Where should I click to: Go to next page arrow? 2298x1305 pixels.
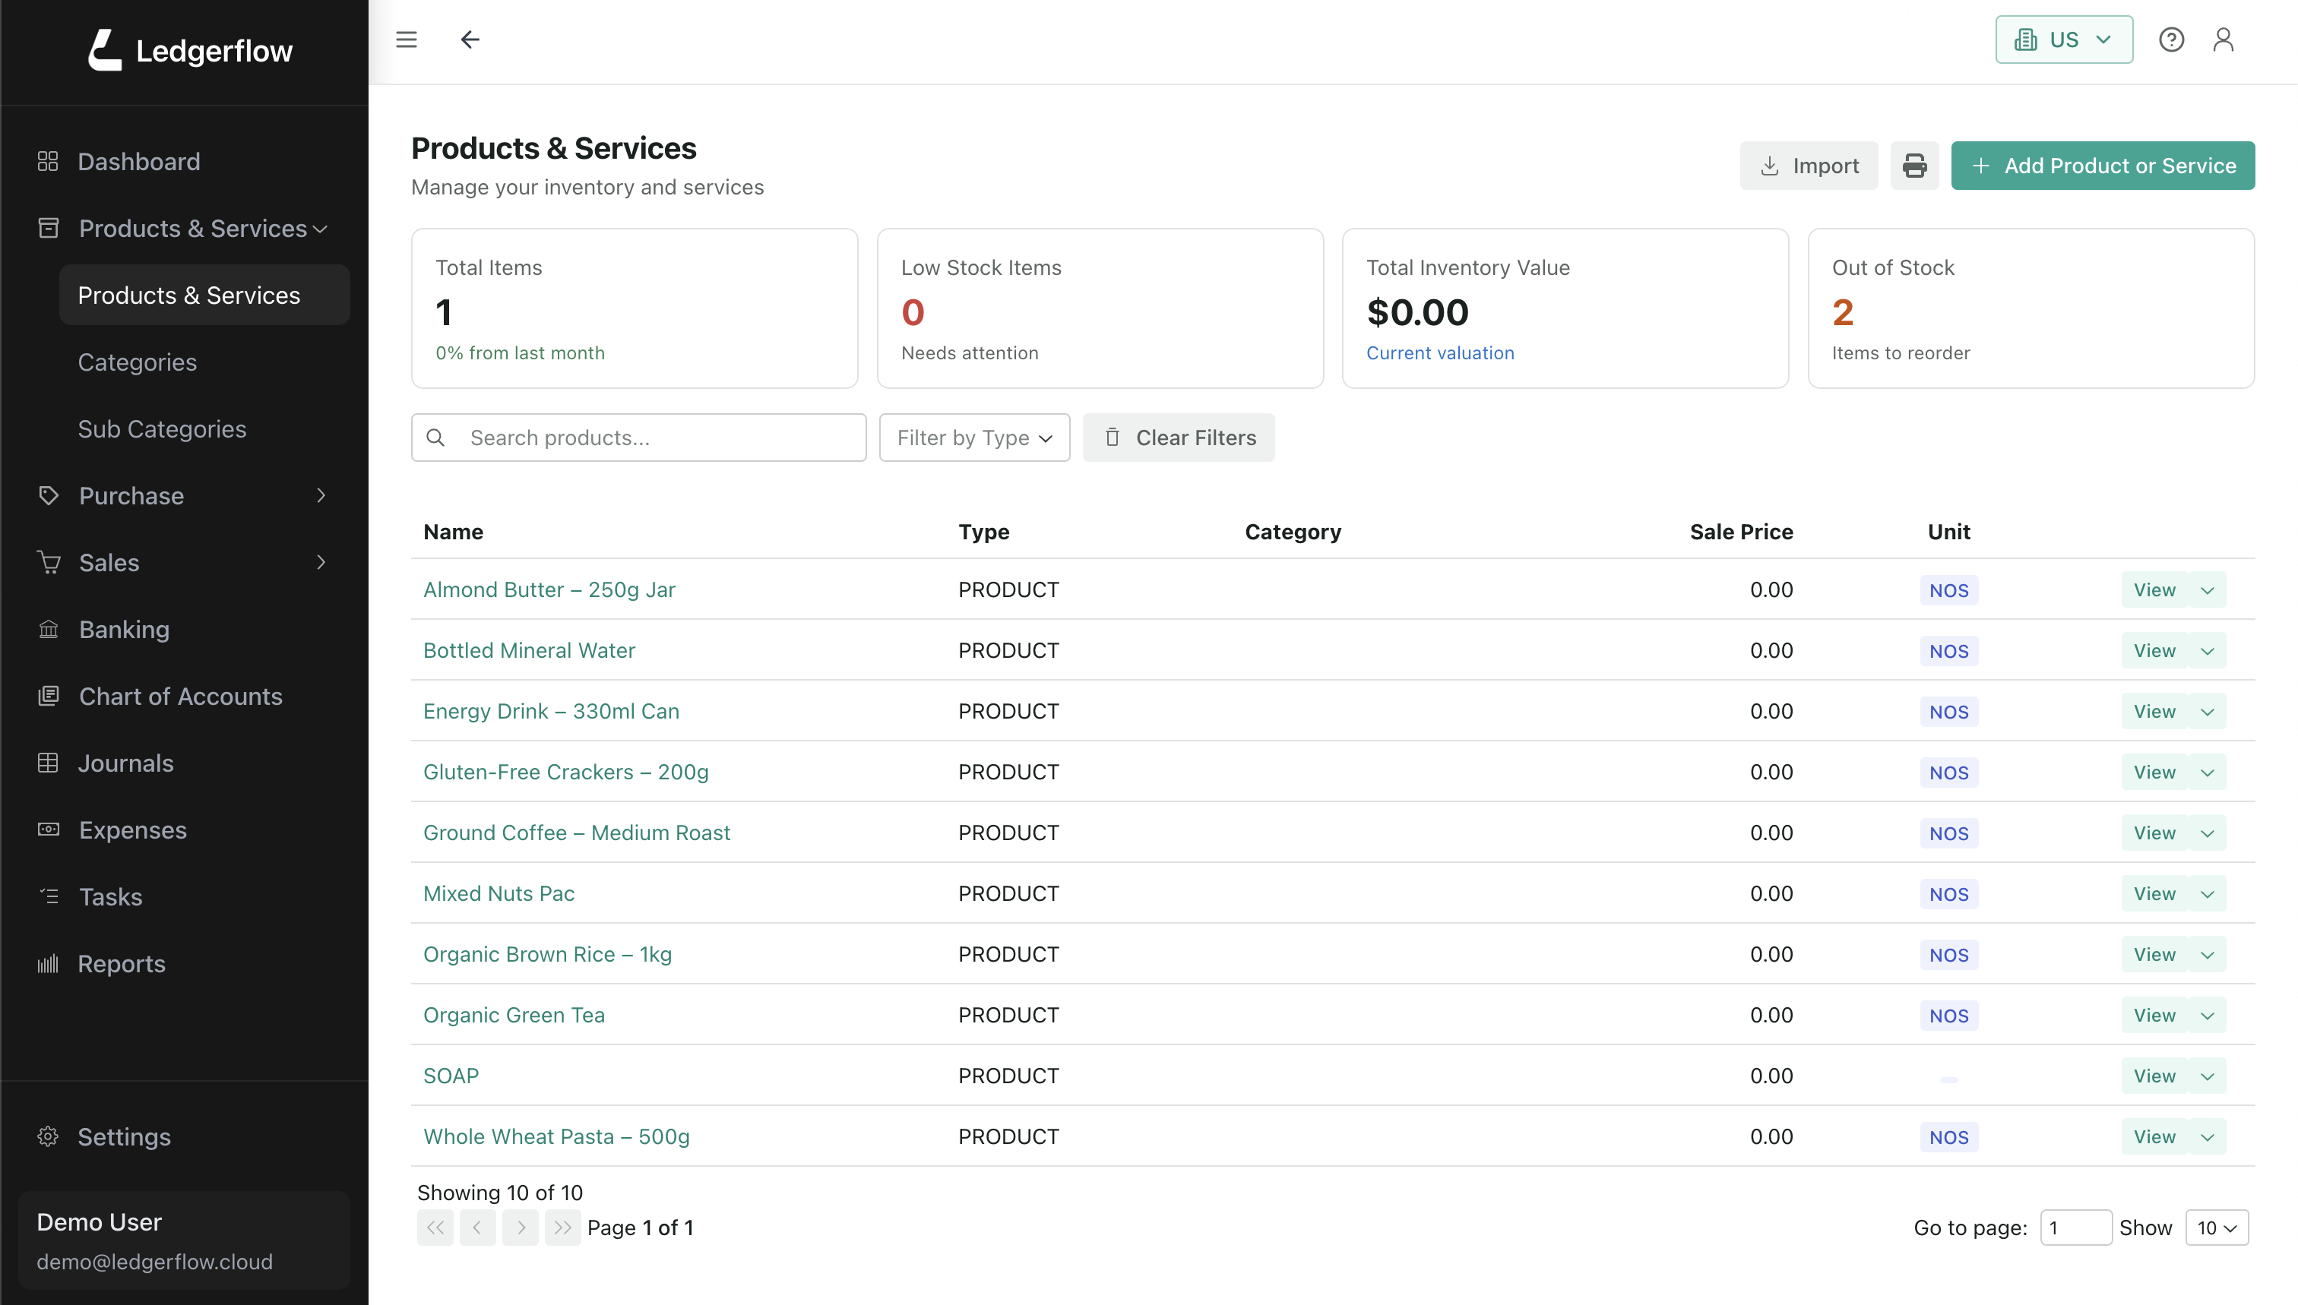click(x=520, y=1228)
